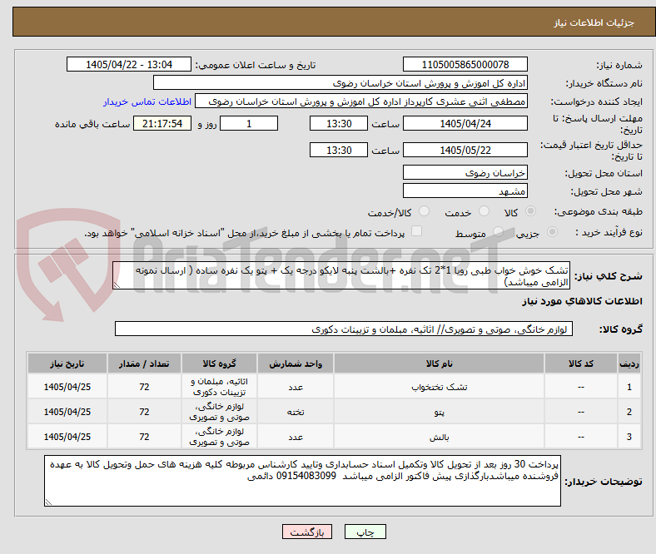Click the price validity time 13:30 field

(339, 150)
